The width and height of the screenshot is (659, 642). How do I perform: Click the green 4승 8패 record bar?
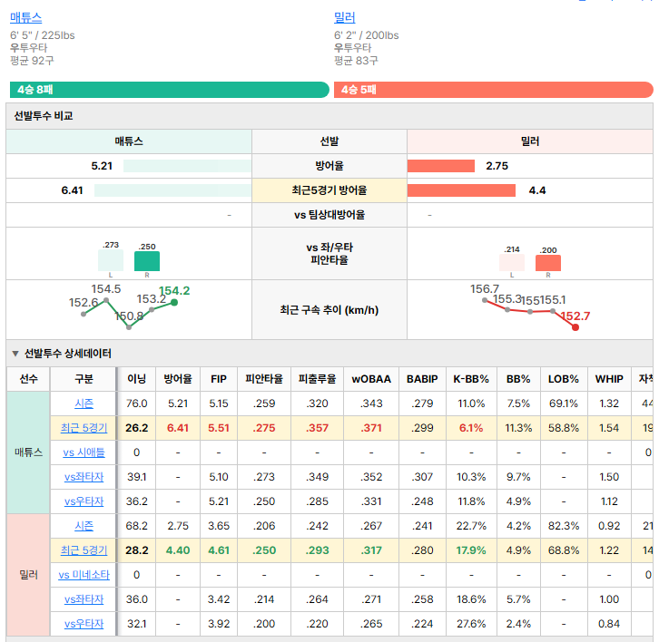(170, 90)
